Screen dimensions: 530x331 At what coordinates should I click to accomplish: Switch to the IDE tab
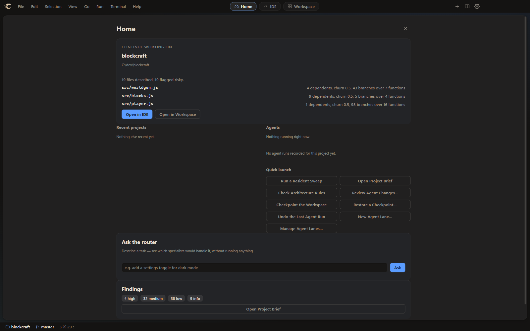pyautogui.click(x=270, y=6)
